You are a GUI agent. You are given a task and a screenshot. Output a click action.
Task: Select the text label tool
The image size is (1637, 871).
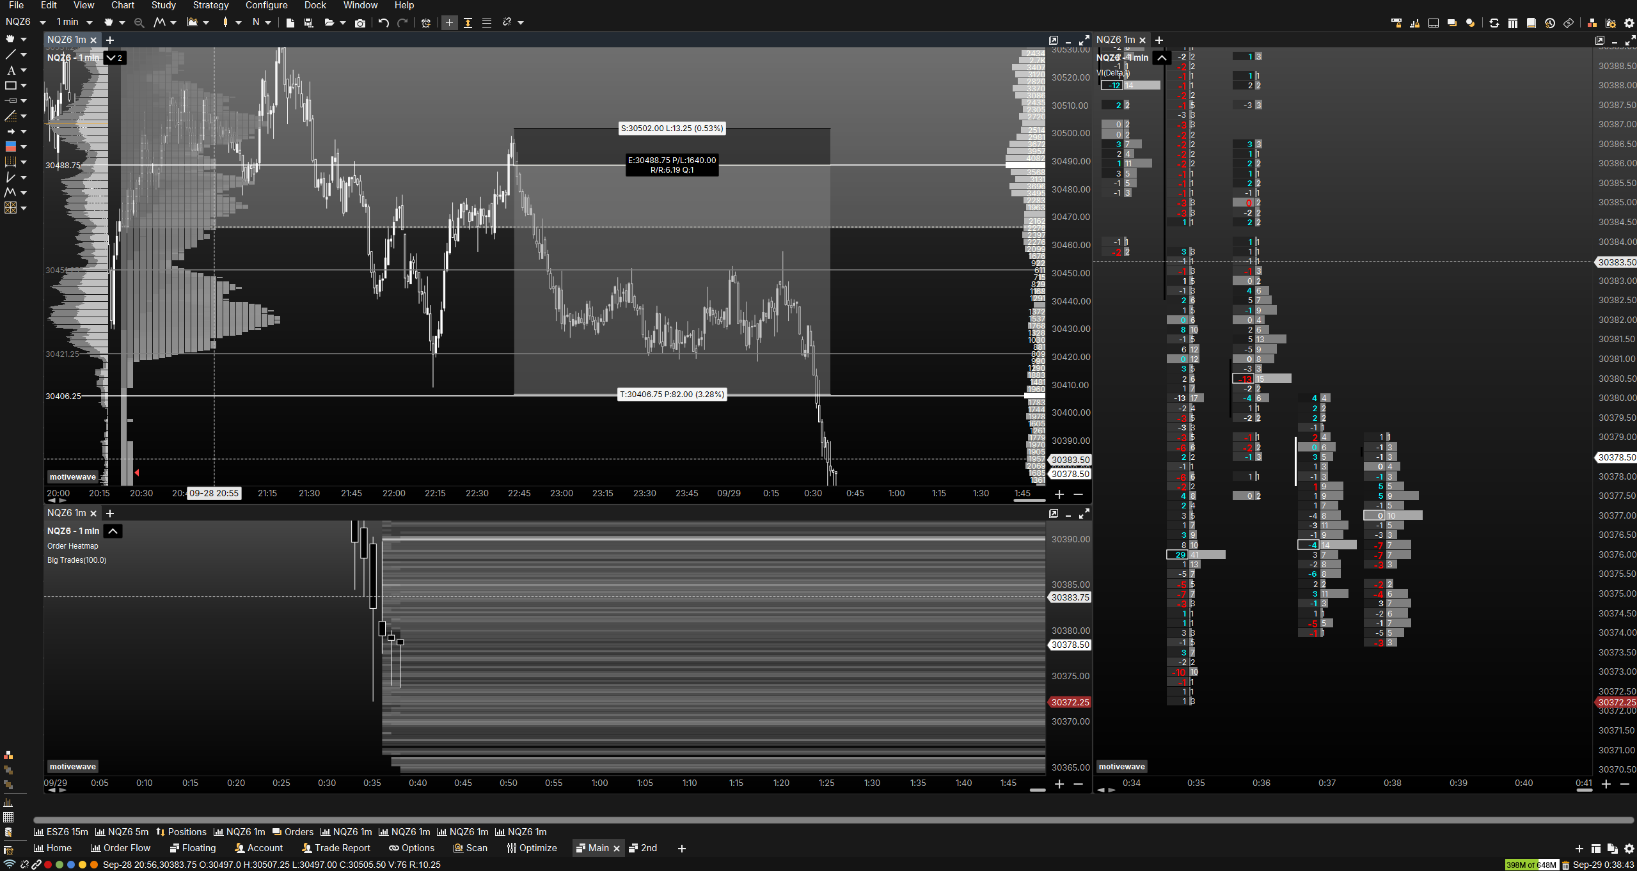10,70
